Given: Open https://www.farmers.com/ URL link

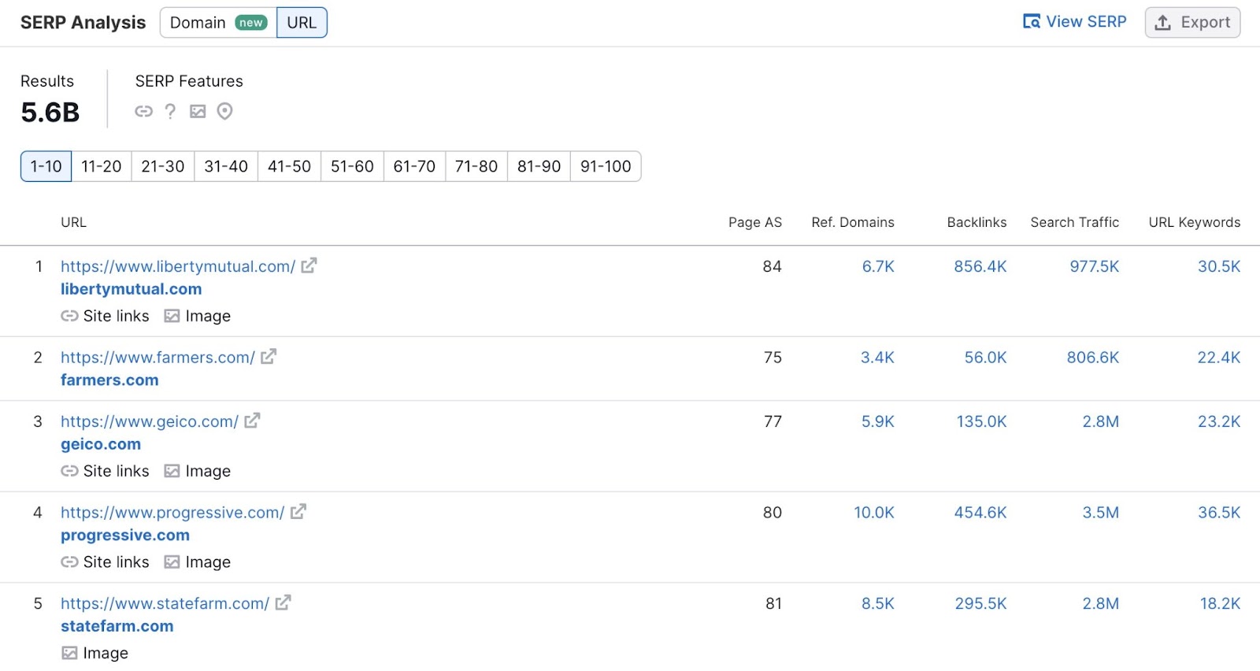Looking at the screenshot, I should 157,358.
